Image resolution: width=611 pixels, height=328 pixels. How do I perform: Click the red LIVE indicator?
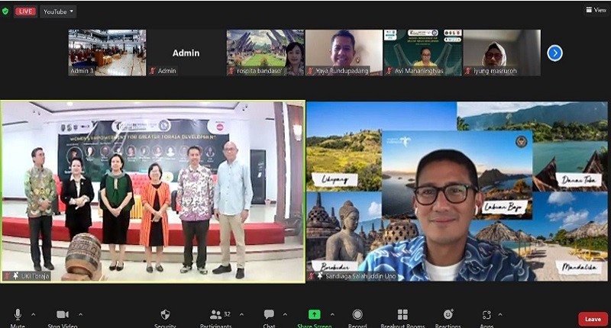tap(25, 11)
